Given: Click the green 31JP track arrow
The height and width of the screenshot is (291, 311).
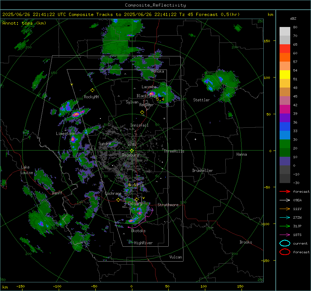Looking at the screenshot, I should 285,226.
